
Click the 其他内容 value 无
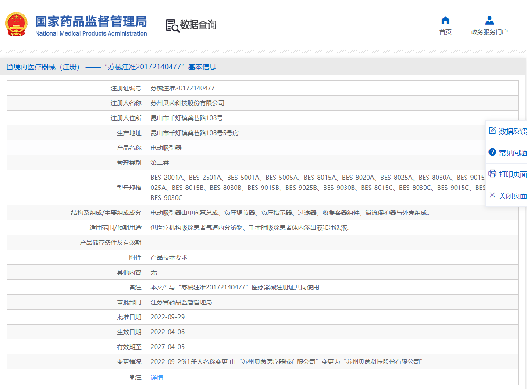[153, 272]
